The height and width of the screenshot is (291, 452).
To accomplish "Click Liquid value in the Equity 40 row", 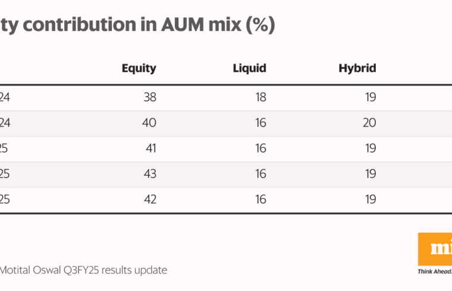I will coord(259,123).
